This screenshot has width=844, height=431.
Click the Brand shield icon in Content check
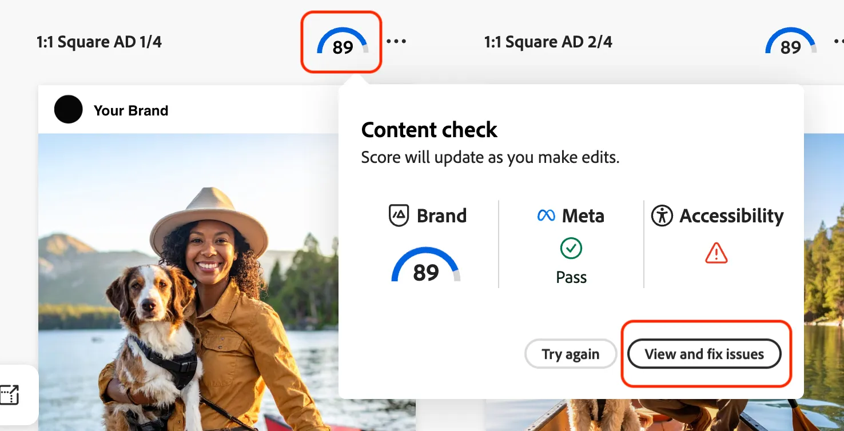coord(399,215)
